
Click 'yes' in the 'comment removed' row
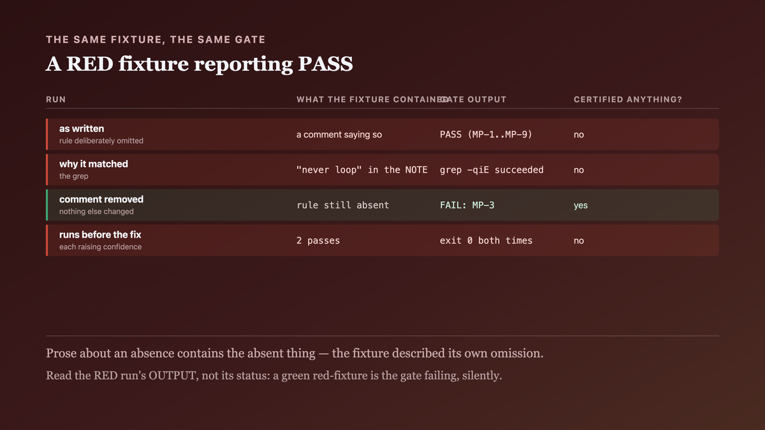point(581,205)
